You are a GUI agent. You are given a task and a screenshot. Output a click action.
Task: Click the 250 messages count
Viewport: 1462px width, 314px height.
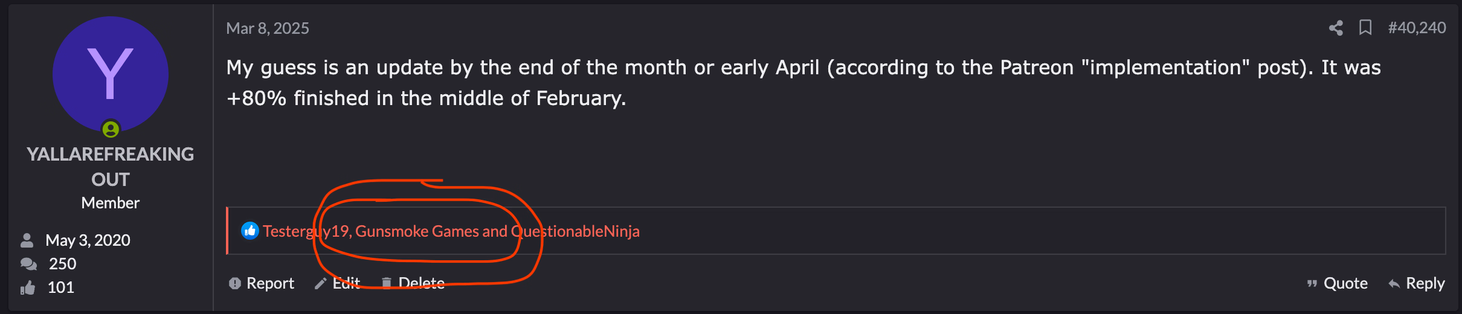tap(63, 264)
